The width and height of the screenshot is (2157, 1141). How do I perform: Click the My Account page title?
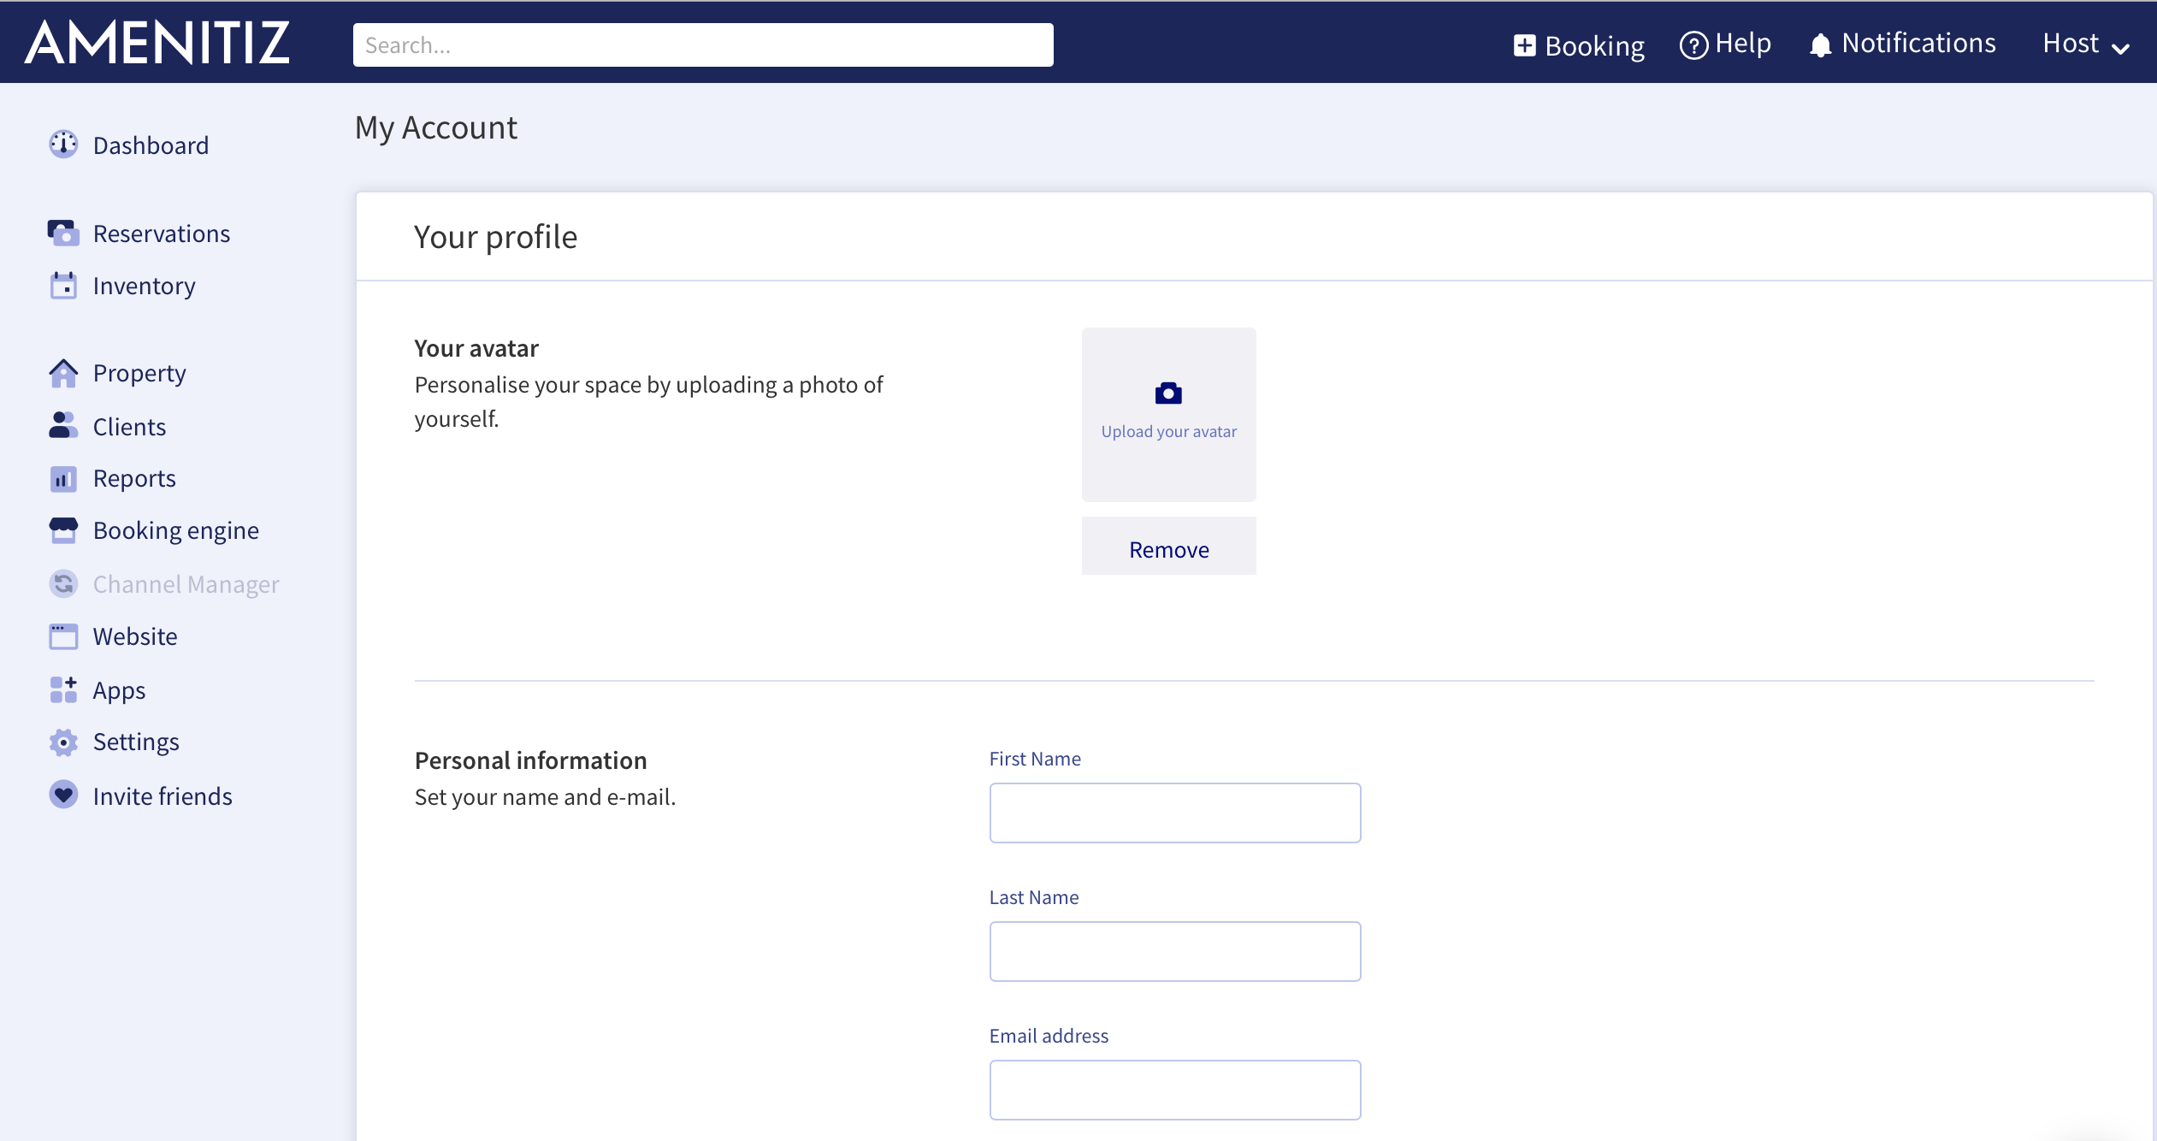pos(436,128)
